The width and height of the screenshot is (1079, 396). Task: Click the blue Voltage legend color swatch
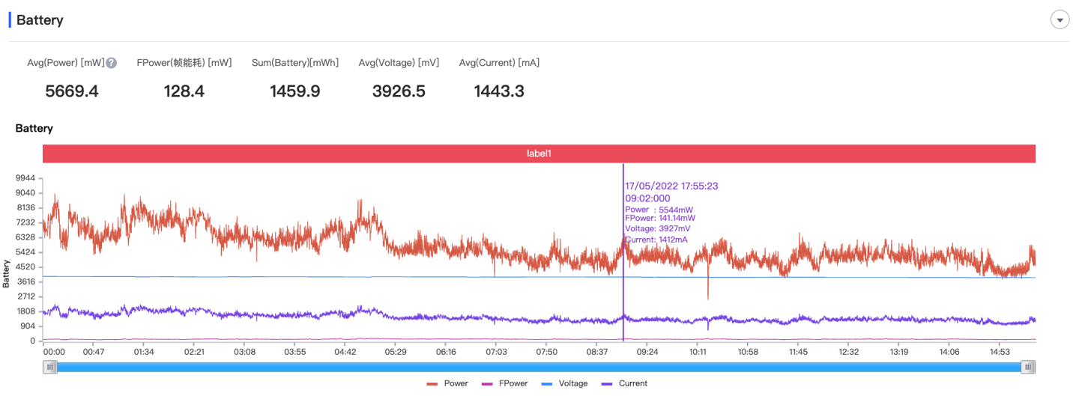(x=546, y=383)
